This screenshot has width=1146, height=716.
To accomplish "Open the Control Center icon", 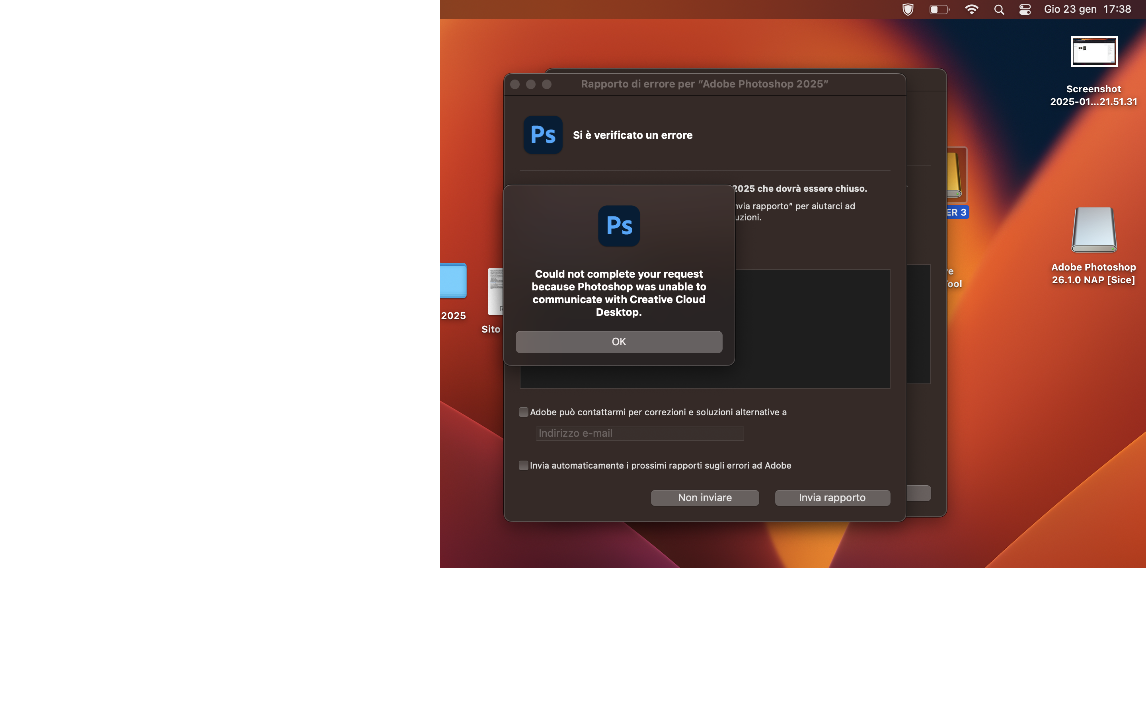I will click(x=1025, y=10).
